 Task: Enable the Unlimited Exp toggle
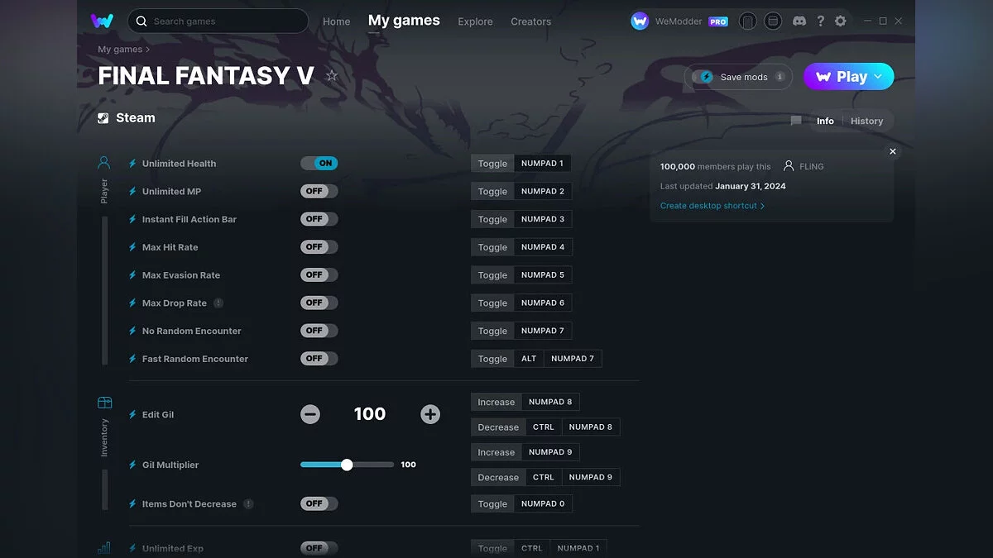coord(319,548)
